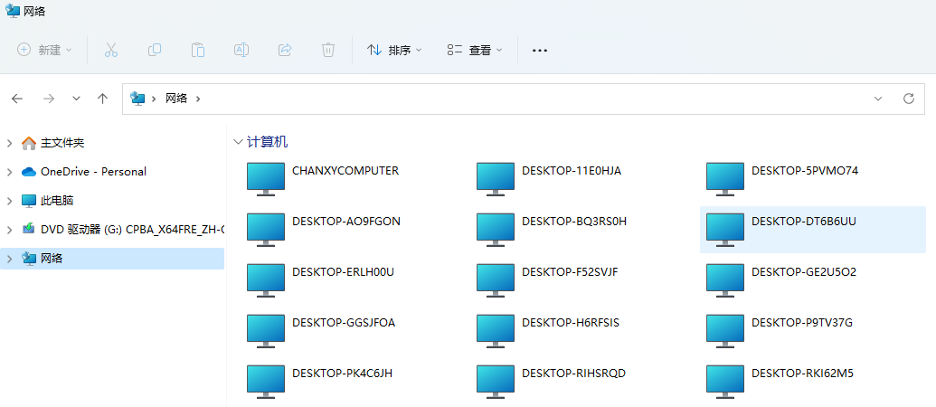Click the DESKTOP-ERLH00U name label
The image size is (936, 407).
[344, 272]
